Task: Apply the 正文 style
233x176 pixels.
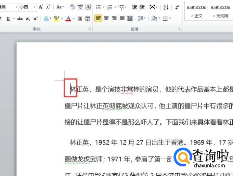Action: tap(196, 11)
